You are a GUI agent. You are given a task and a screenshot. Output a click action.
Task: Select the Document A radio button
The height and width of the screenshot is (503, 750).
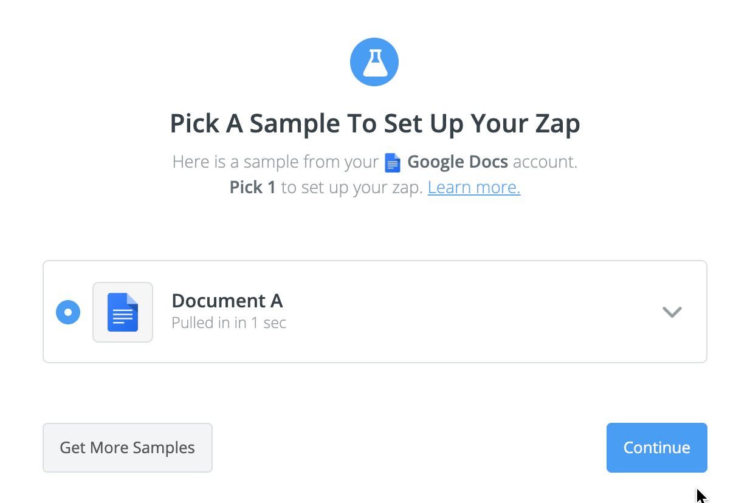pos(68,312)
